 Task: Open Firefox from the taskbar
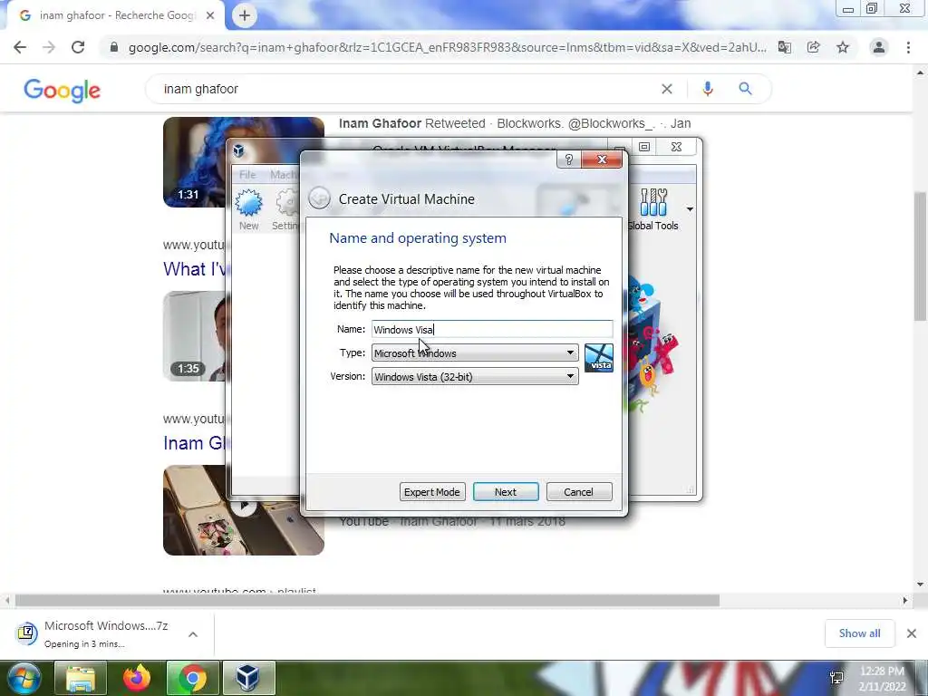point(137,678)
